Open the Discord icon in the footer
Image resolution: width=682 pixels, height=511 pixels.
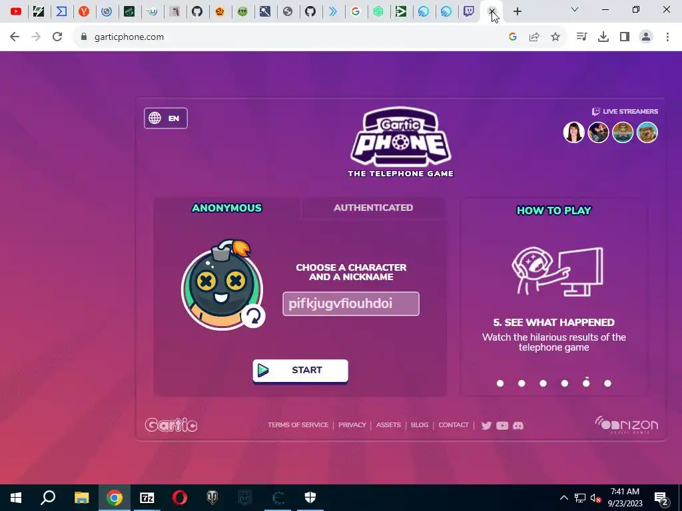[x=518, y=425]
